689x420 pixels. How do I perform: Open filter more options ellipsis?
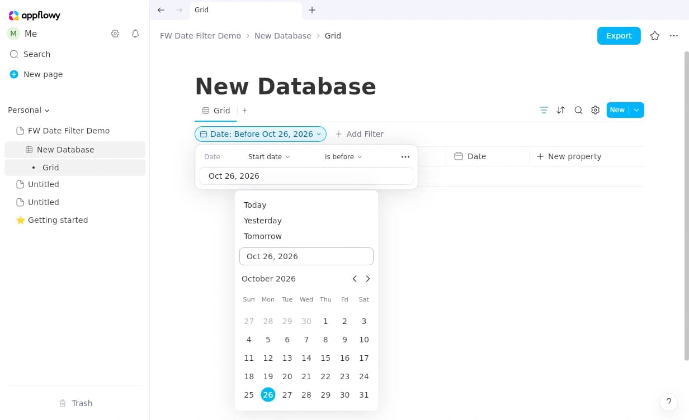click(x=405, y=157)
